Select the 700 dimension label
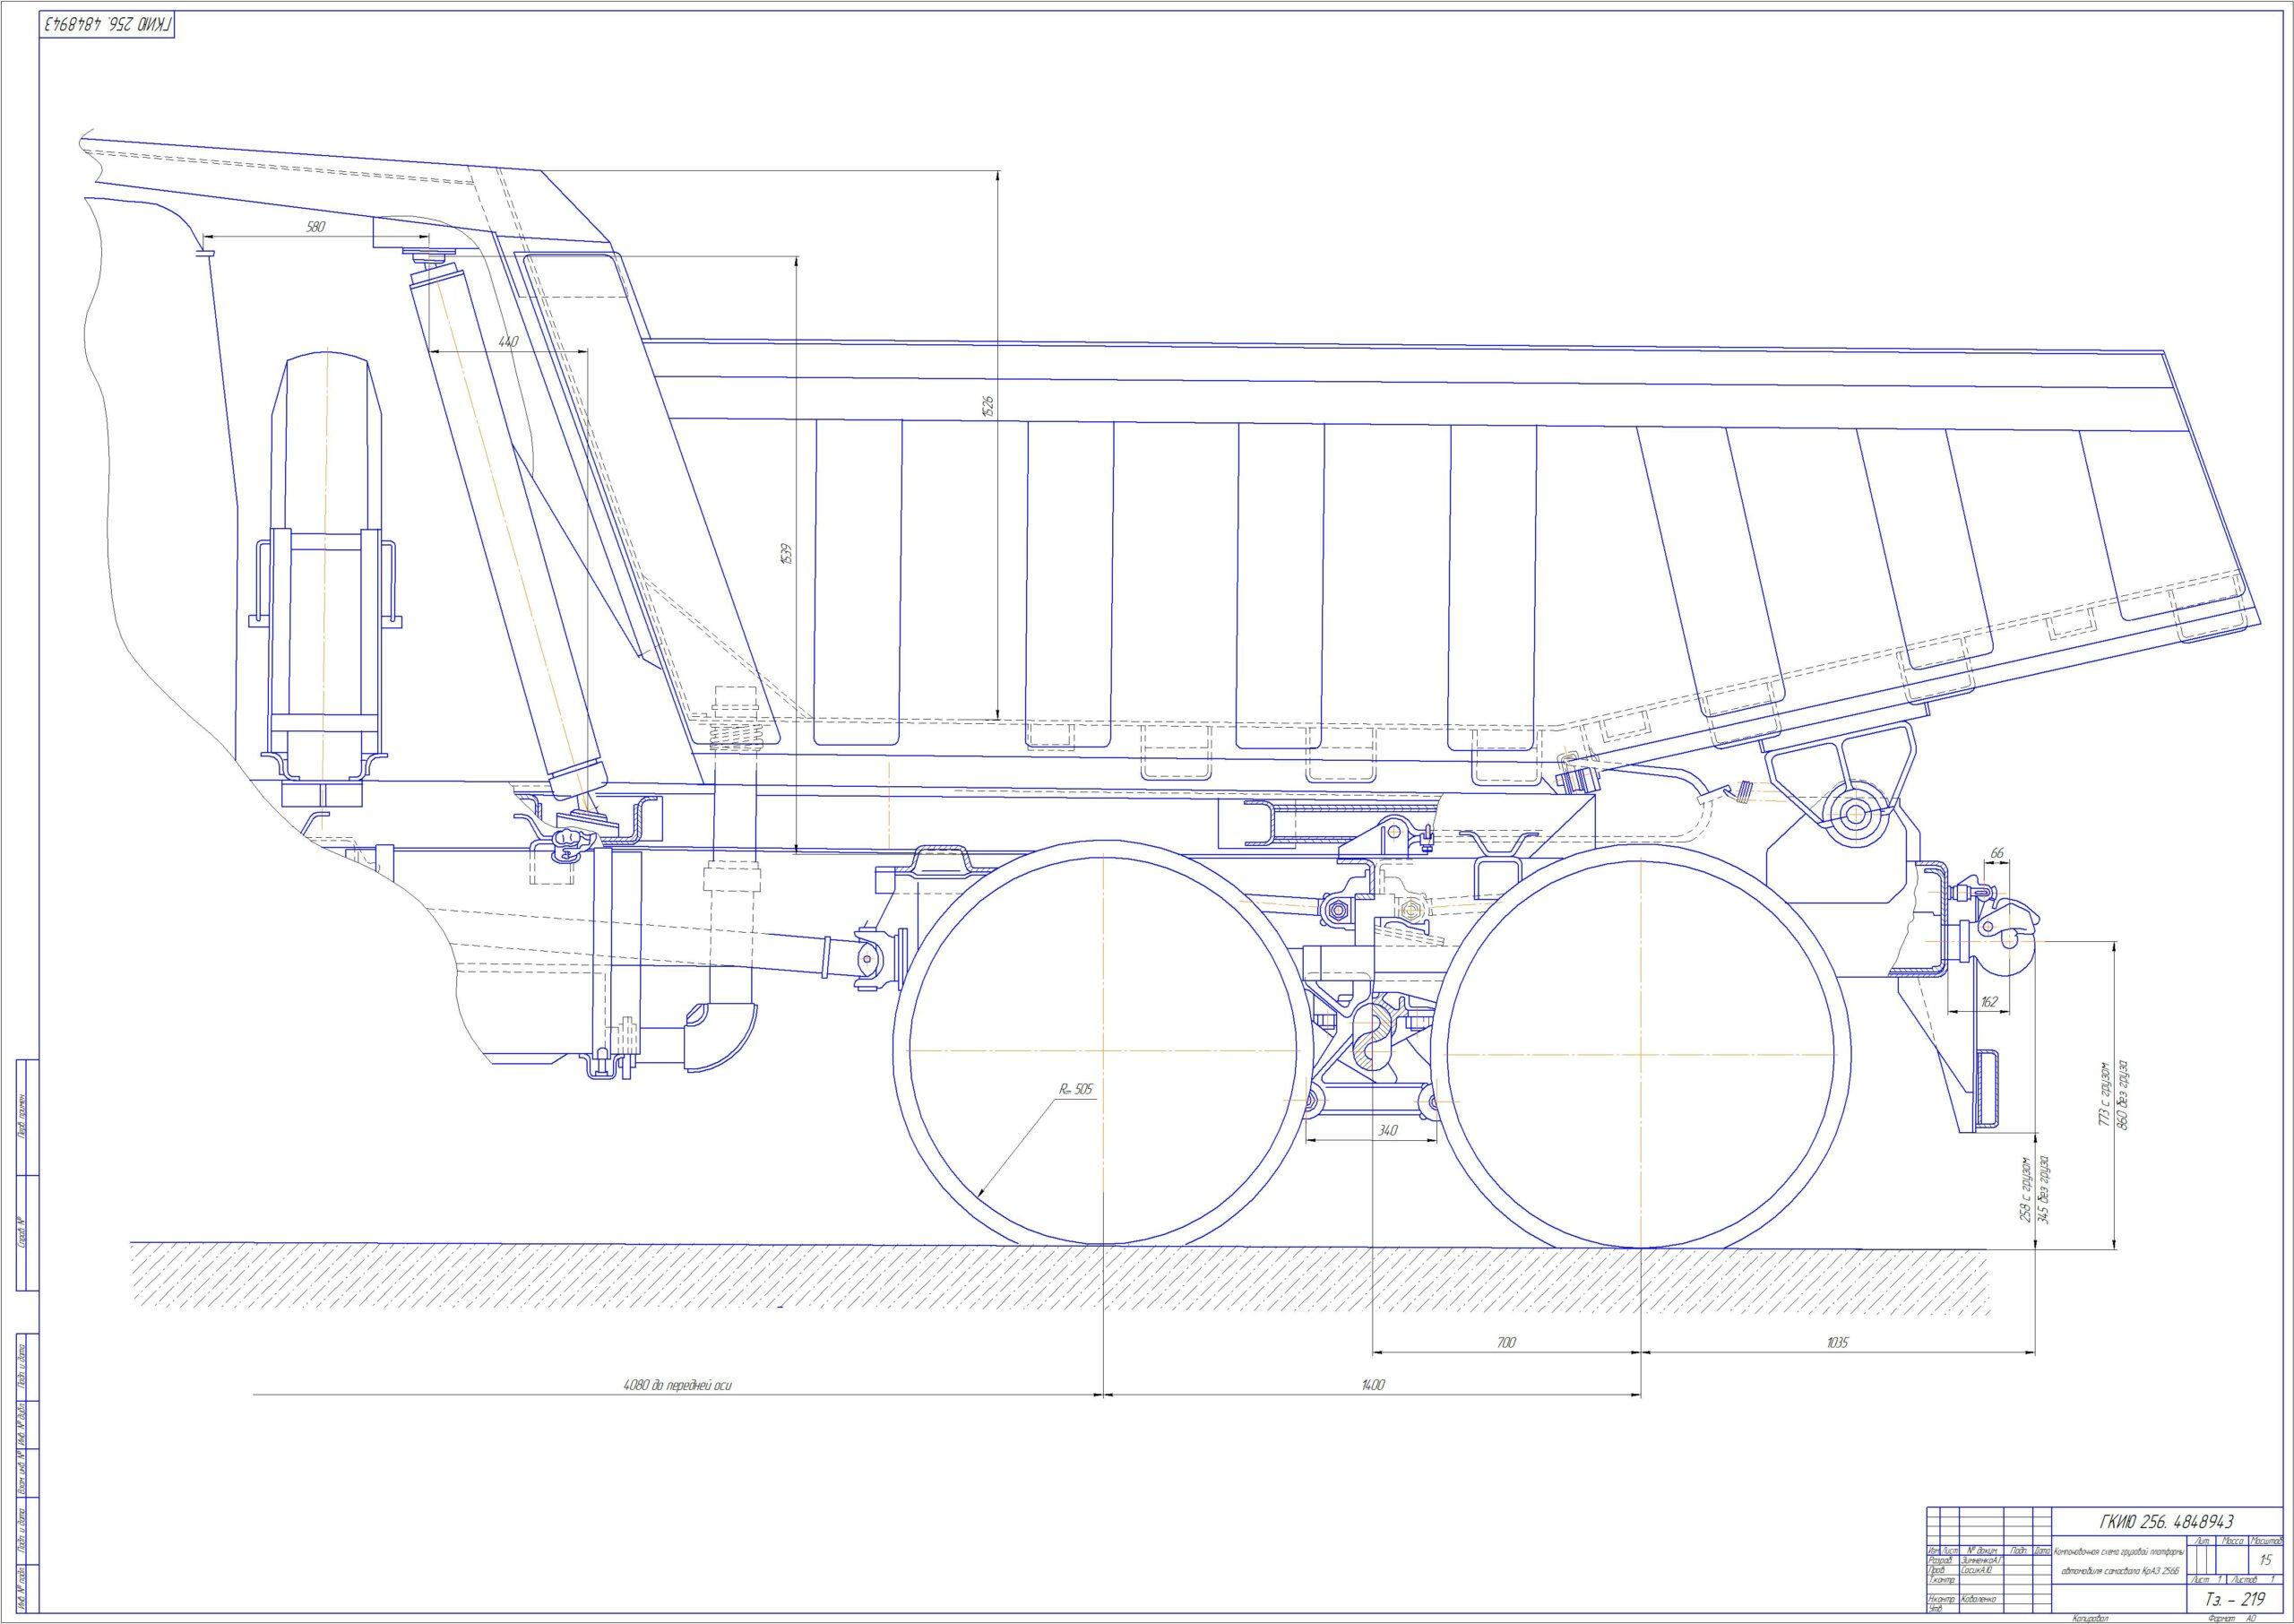This screenshot has height=1624, width=2294. tap(1506, 1342)
